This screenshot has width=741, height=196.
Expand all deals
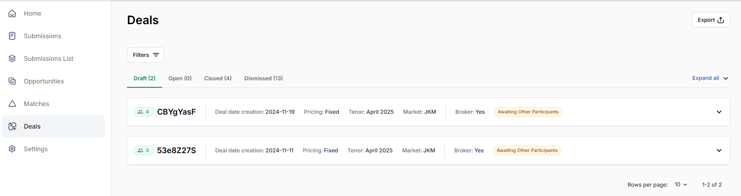(x=710, y=78)
